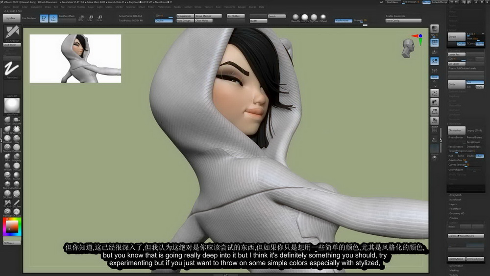Expand the Masking sub-palette

(454, 271)
